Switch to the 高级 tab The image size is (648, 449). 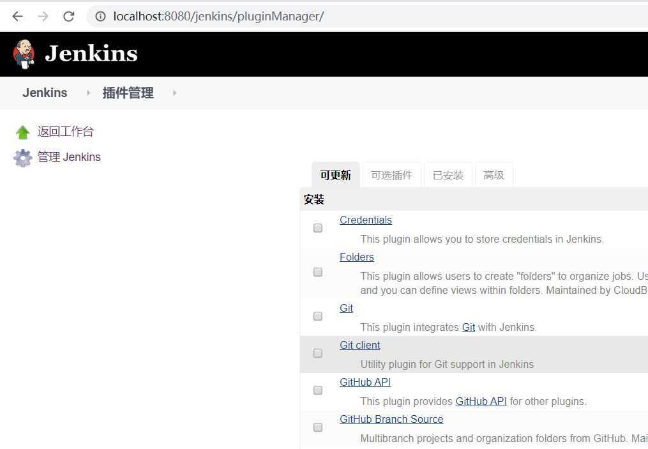494,175
